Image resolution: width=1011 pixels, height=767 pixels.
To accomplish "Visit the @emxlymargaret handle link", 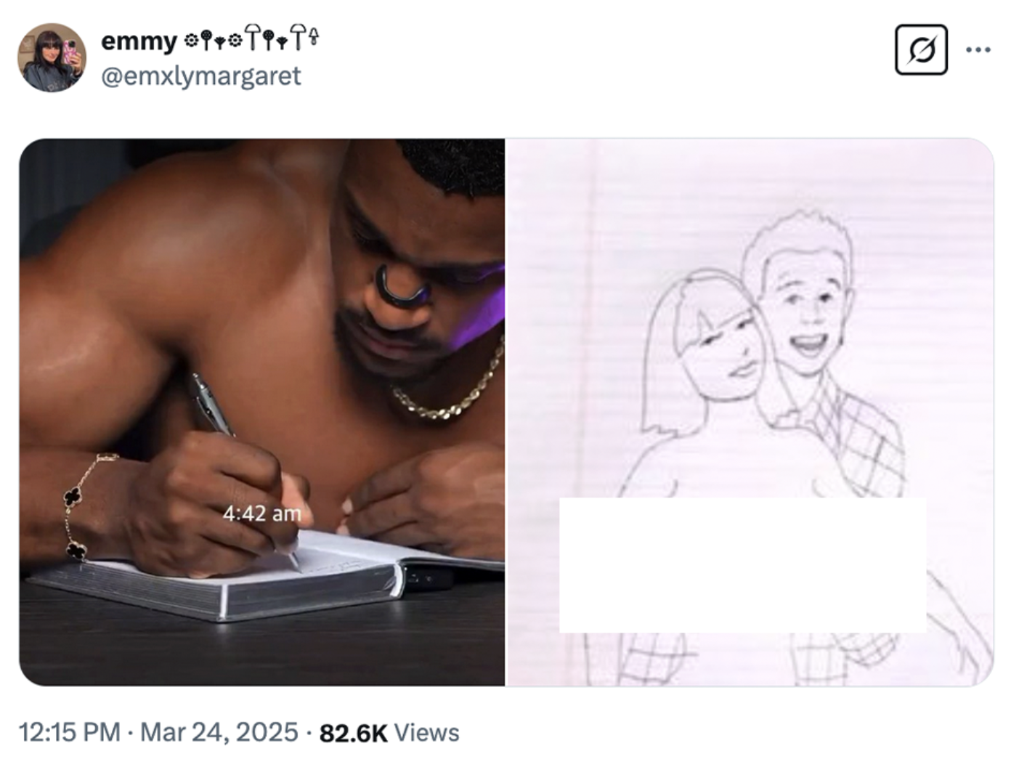I will 201,76.
